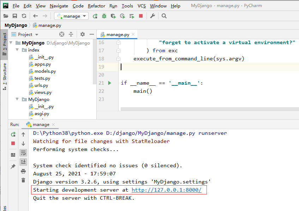
Task: Click the Profile manage icon
Action: (x=122, y=16)
